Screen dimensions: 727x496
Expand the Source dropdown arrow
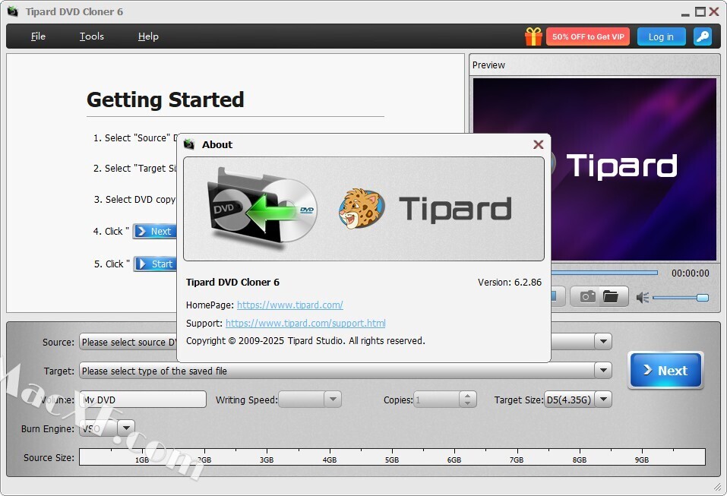pos(603,342)
